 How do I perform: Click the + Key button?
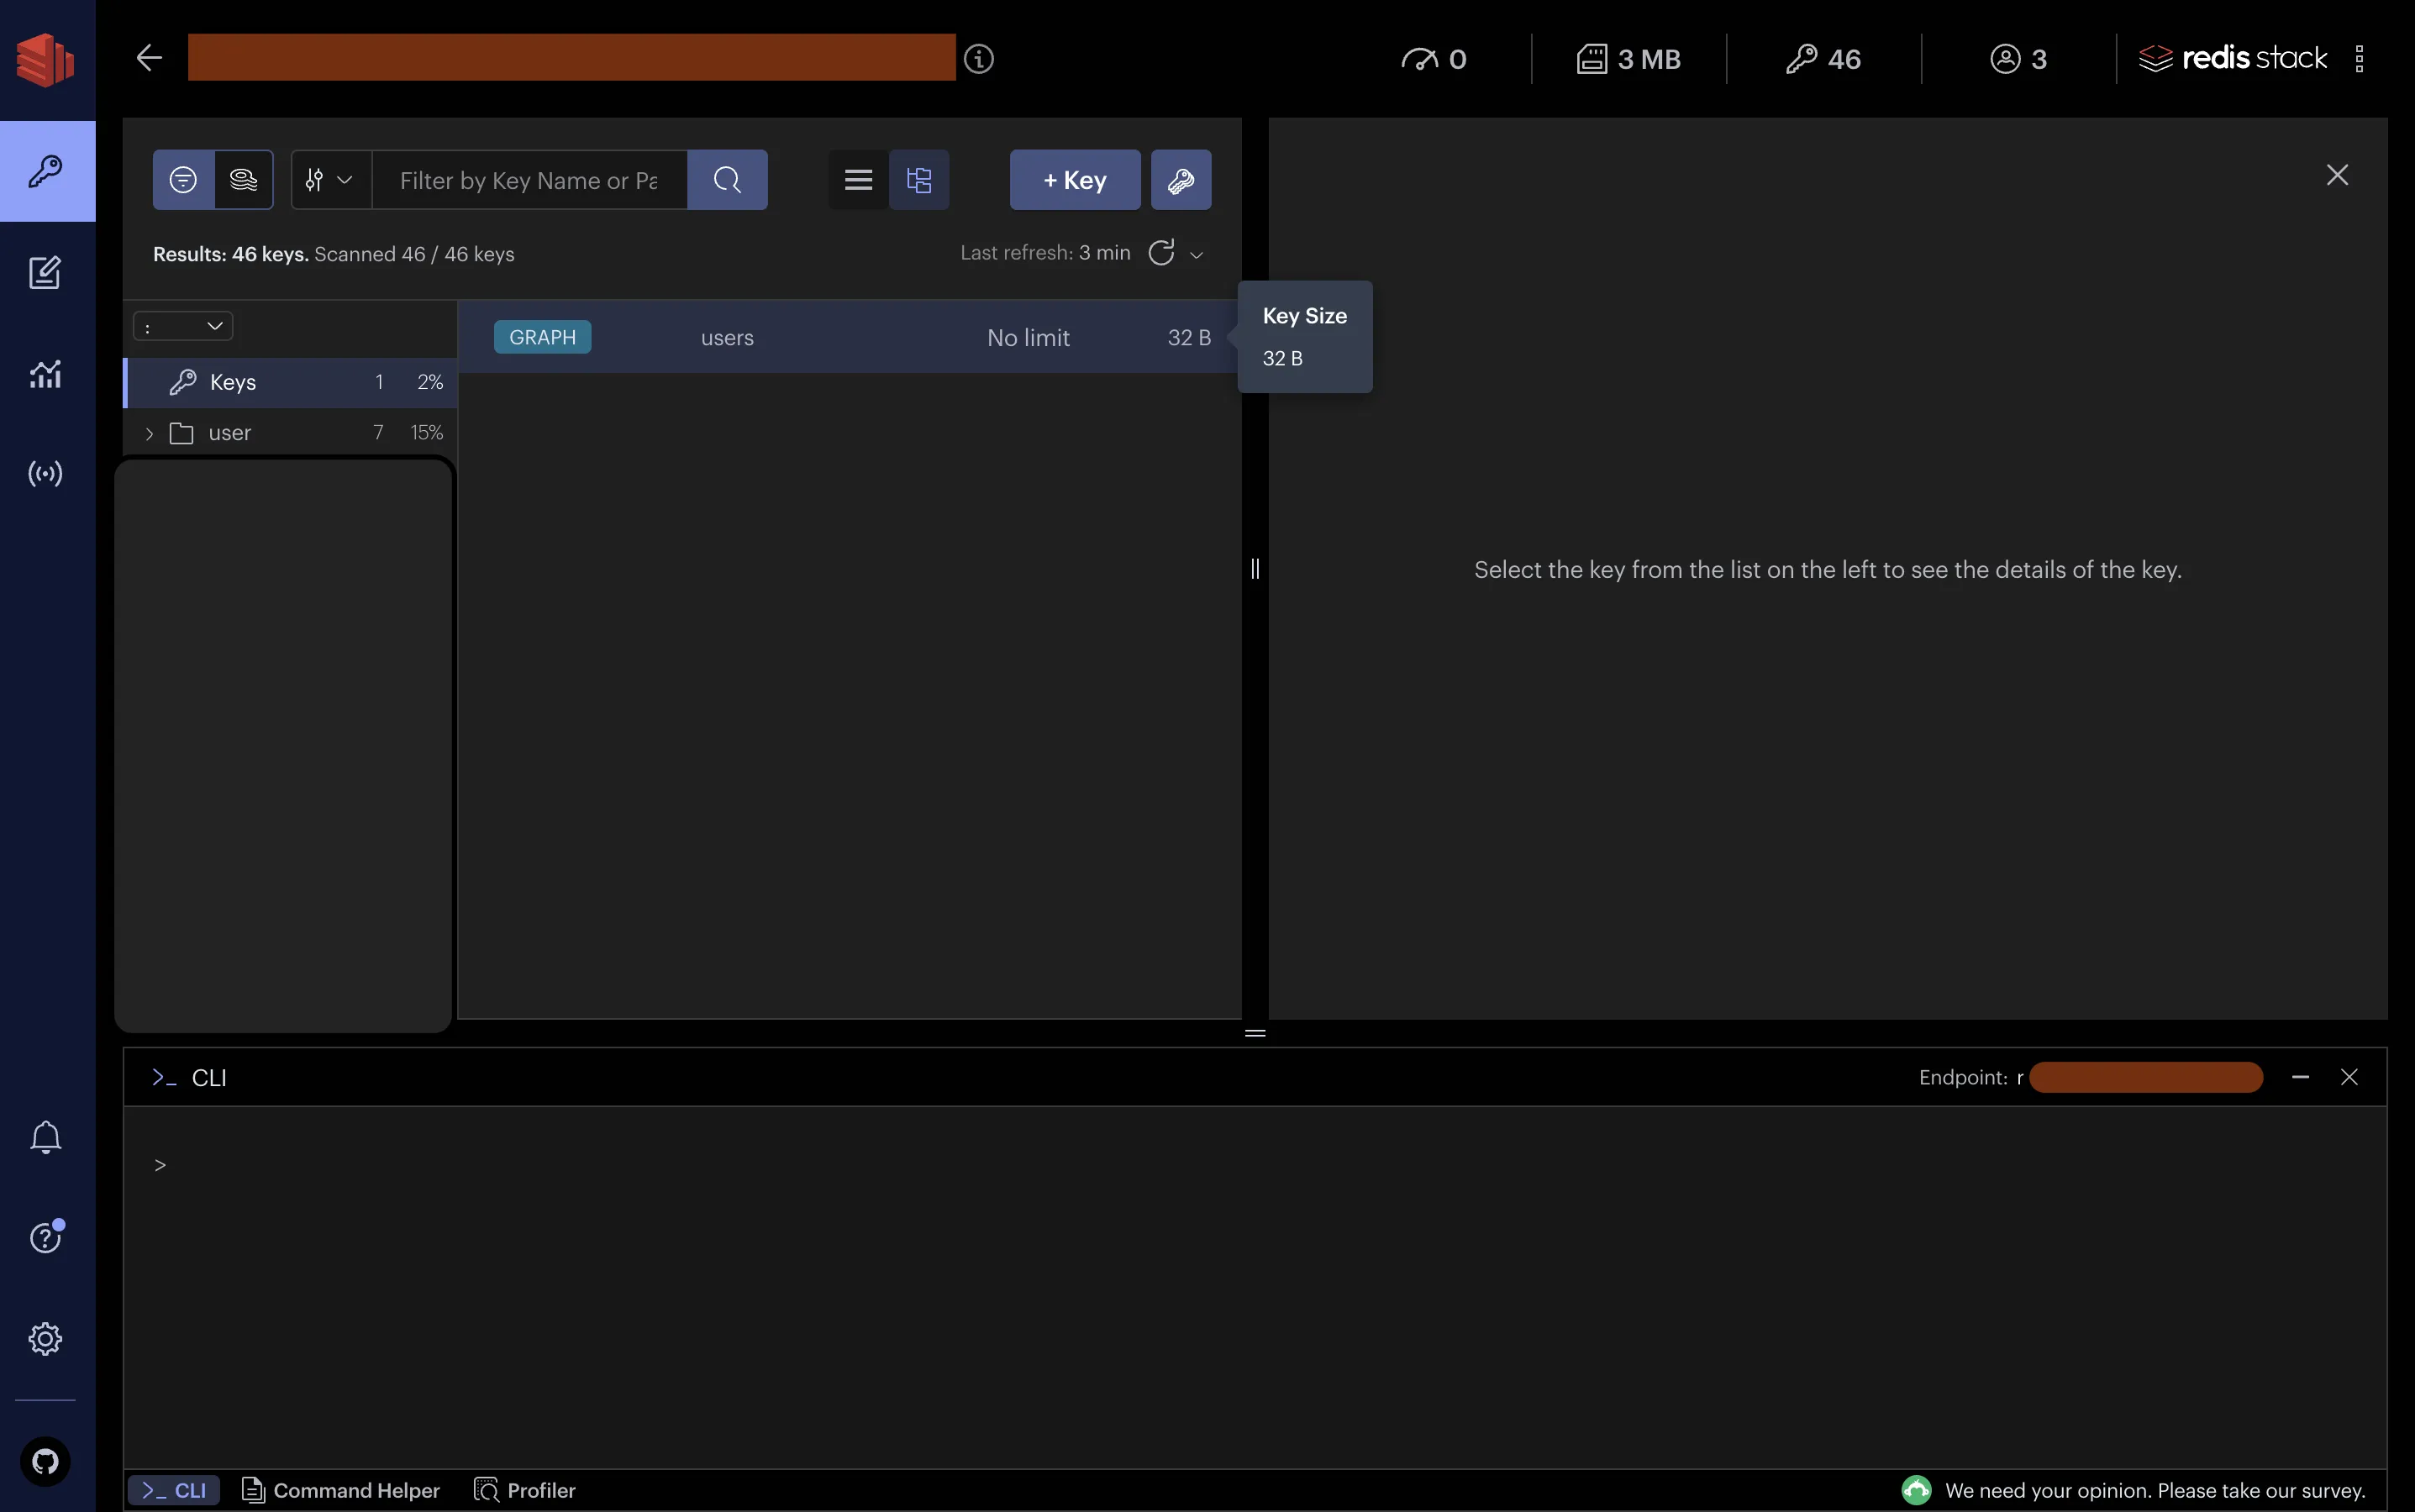(1075, 180)
